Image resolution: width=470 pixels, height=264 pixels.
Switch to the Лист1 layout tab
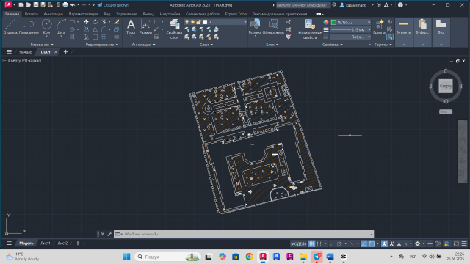click(46, 243)
